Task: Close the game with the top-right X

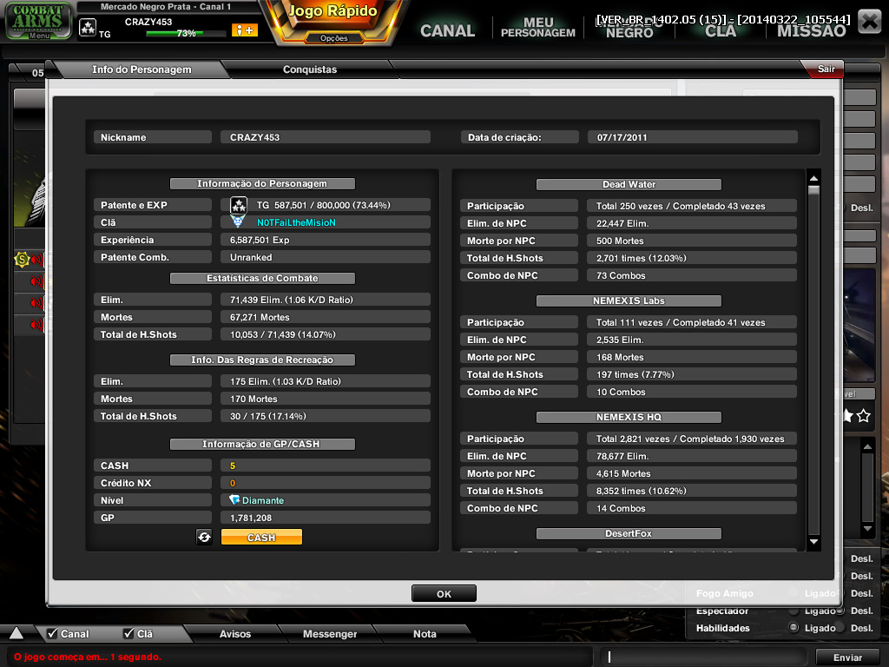Action: [869, 22]
